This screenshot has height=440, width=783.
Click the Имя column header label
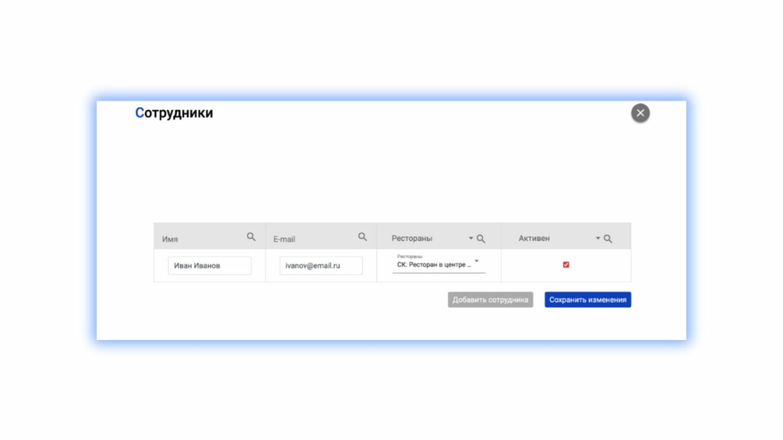coord(170,239)
